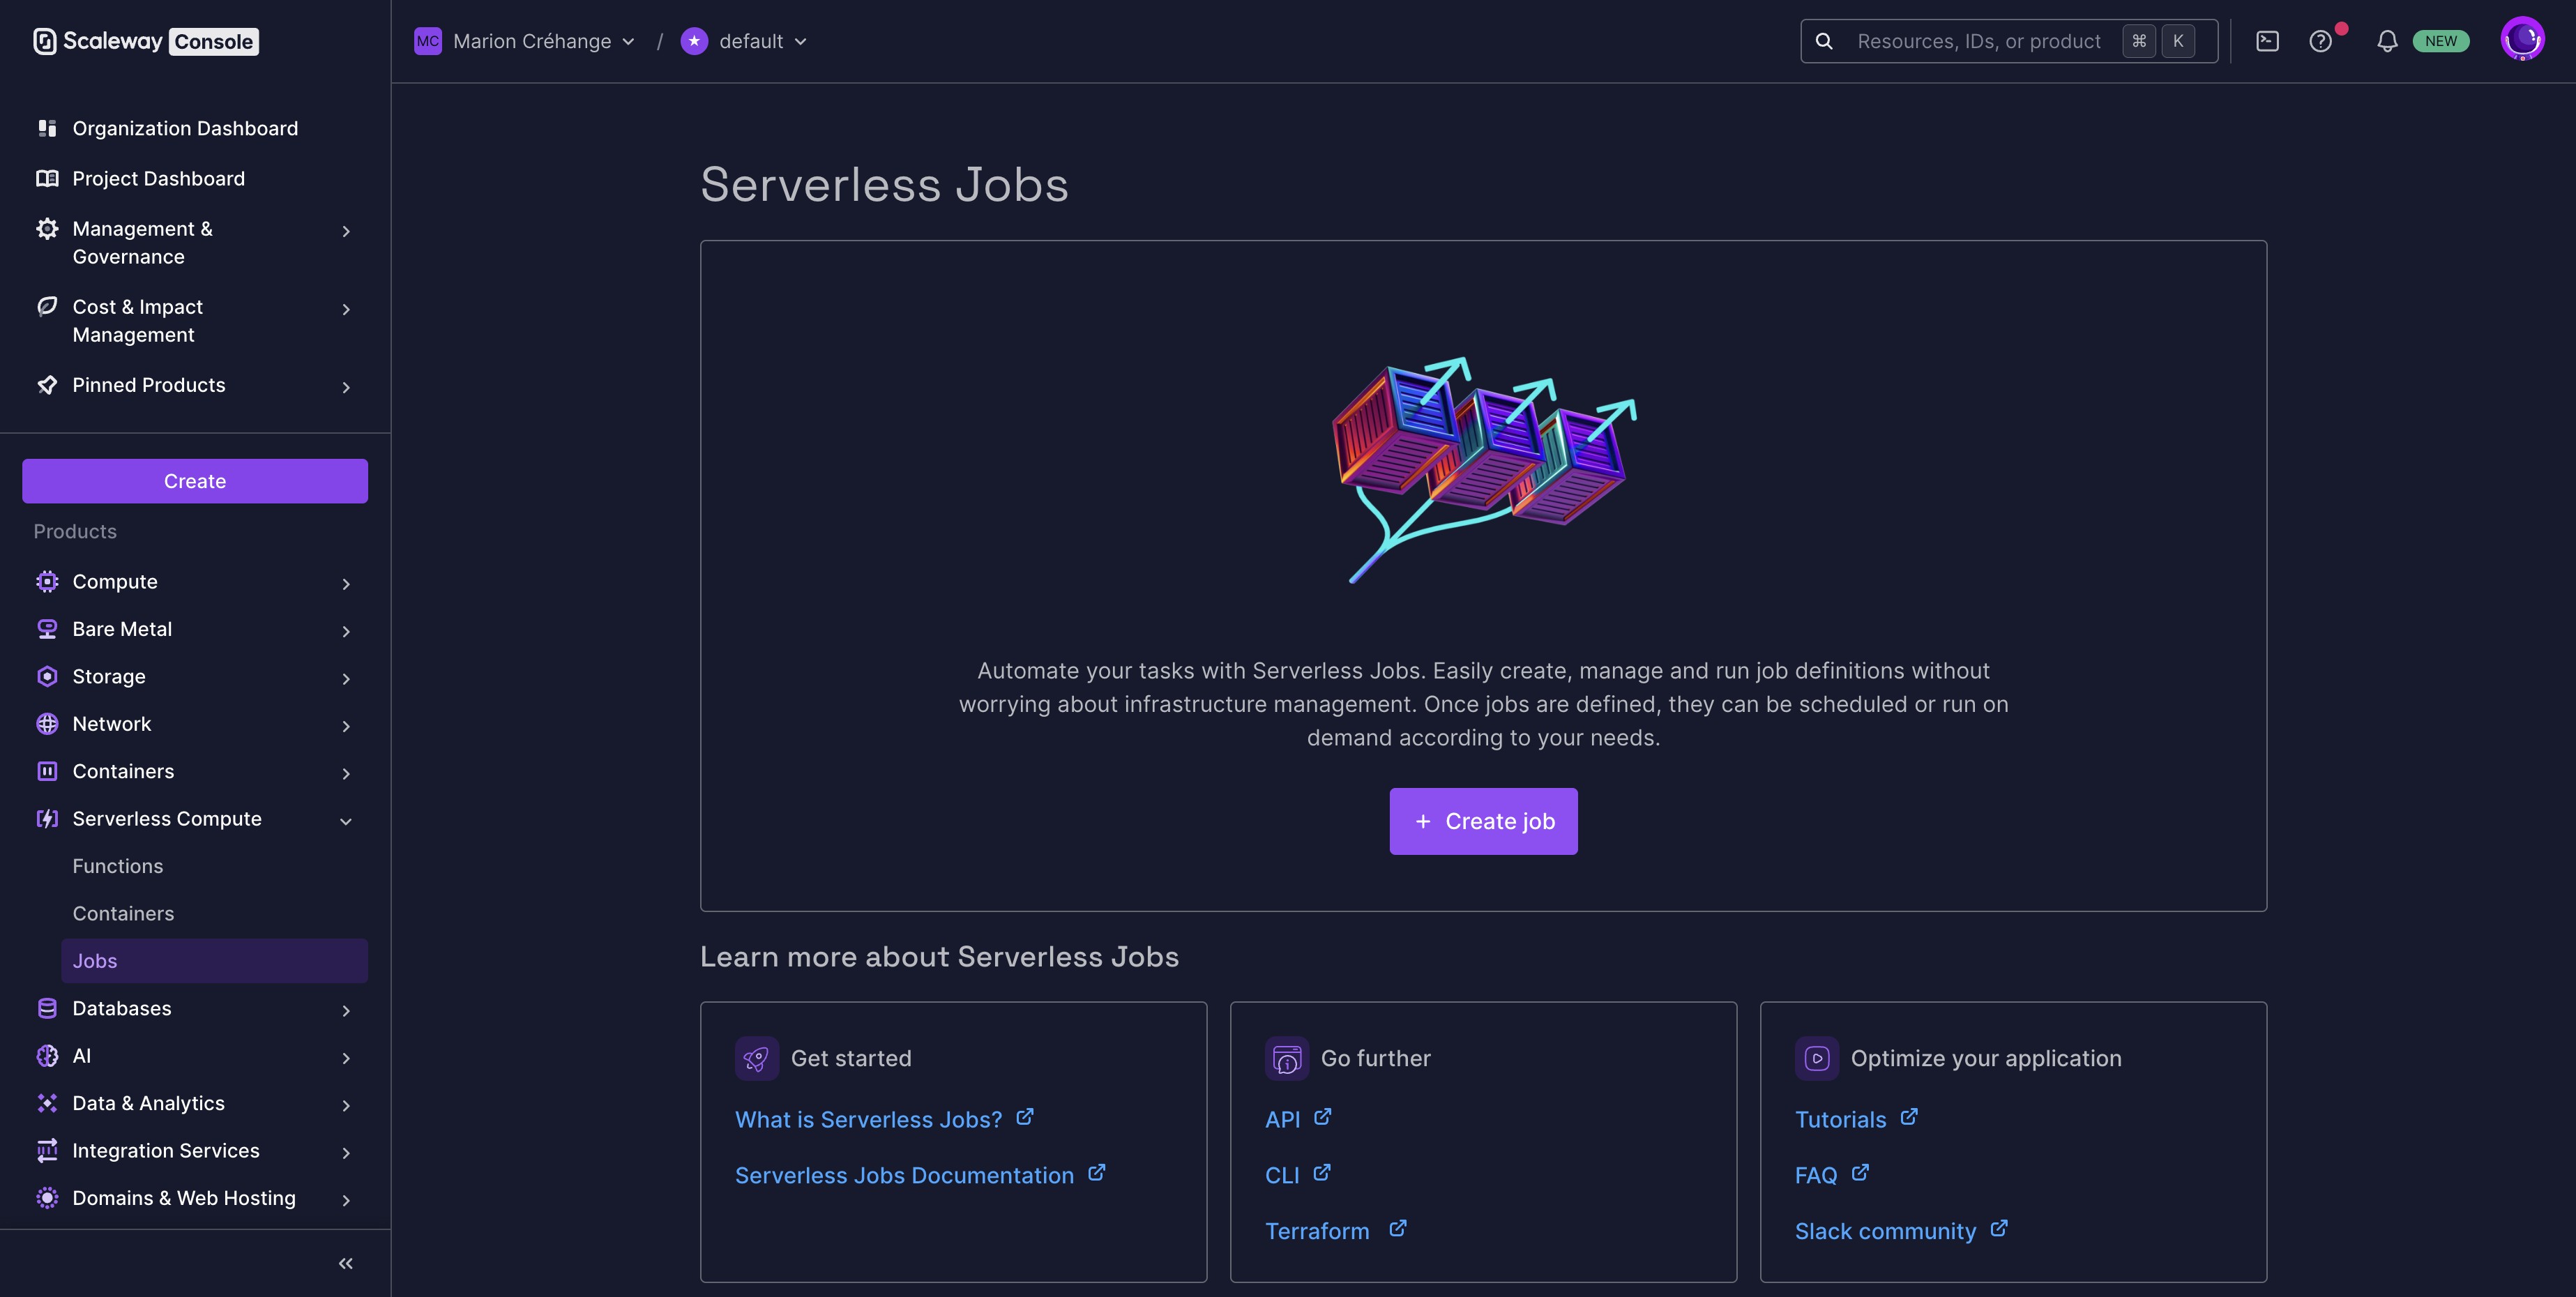This screenshot has height=1297, width=2576.
Task: Click the Pinned Products pin icon
Action: pyautogui.click(x=47, y=385)
